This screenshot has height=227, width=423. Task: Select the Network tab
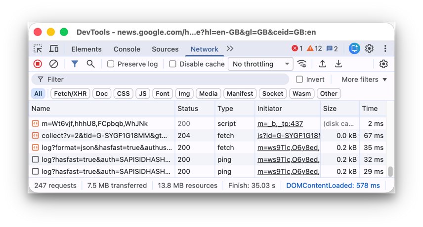(205, 49)
